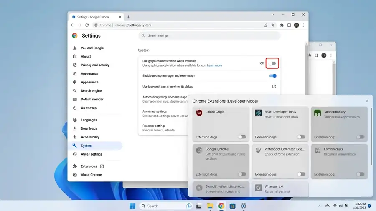
Task: Click the Ehmoin chack extension icon
Action: 318,150
